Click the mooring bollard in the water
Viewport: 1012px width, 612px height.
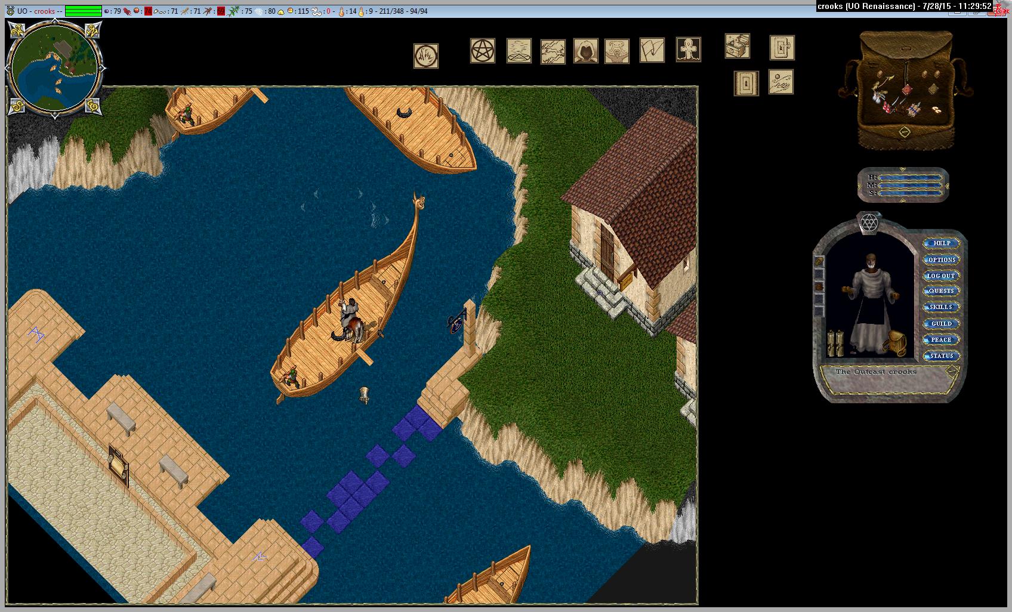(364, 395)
